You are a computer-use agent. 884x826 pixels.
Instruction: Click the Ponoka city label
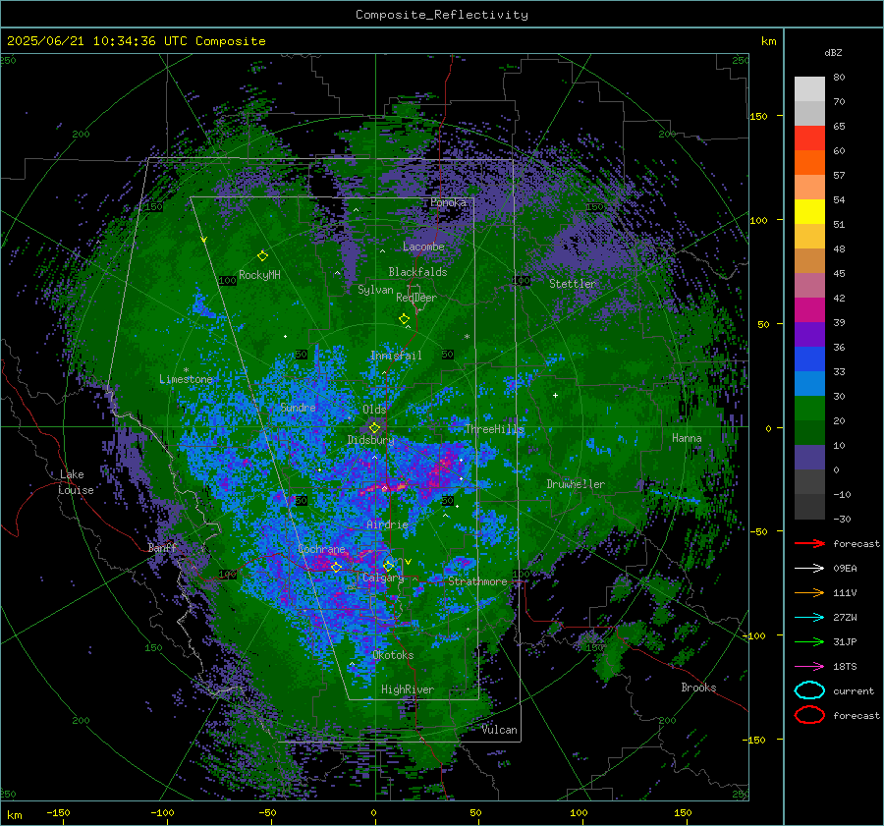click(x=448, y=202)
